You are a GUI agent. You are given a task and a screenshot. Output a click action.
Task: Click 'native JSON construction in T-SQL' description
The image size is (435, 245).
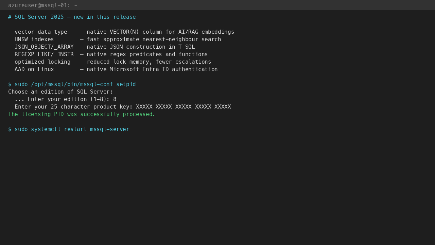141,47
